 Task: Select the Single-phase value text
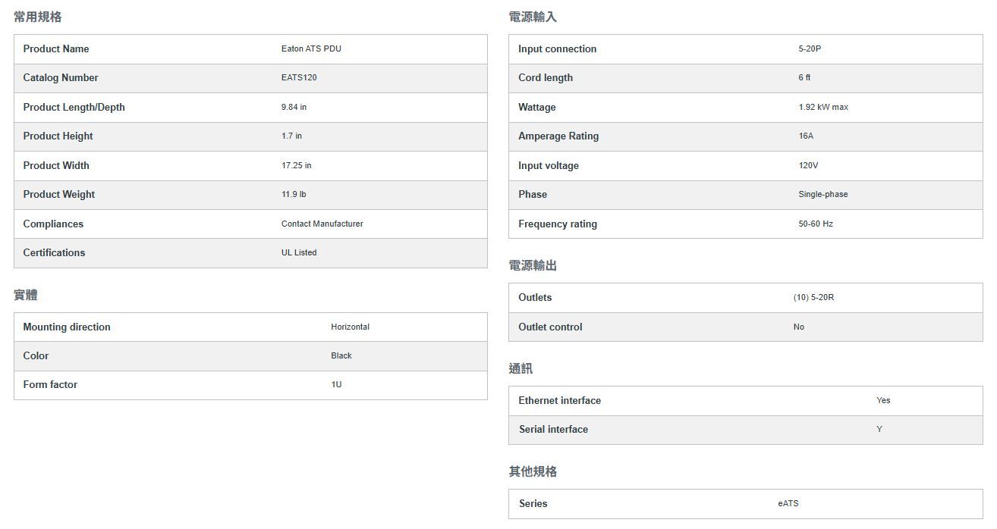[x=823, y=194]
